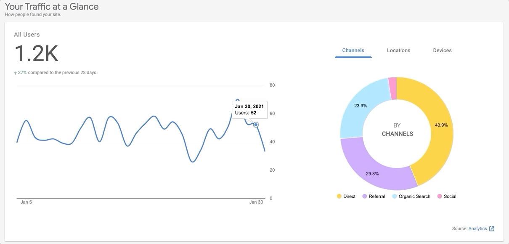Open the external link icon beside Analytics
The width and height of the screenshot is (509, 244).
[492, 229]
